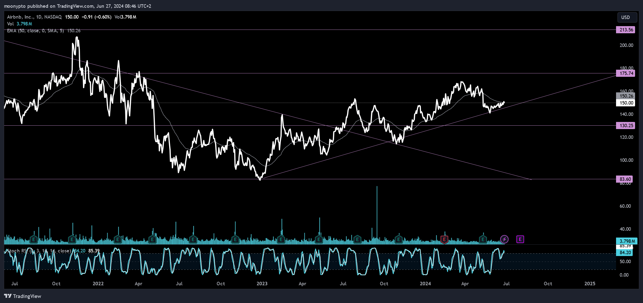Image resolution: width=643 pixels, height=303 pixels.
Task: Open the earnings marker near May 2024
Action: pyautogui.click(x=483, y=240)
